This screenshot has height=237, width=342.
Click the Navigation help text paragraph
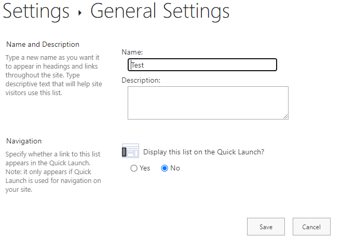53,172
